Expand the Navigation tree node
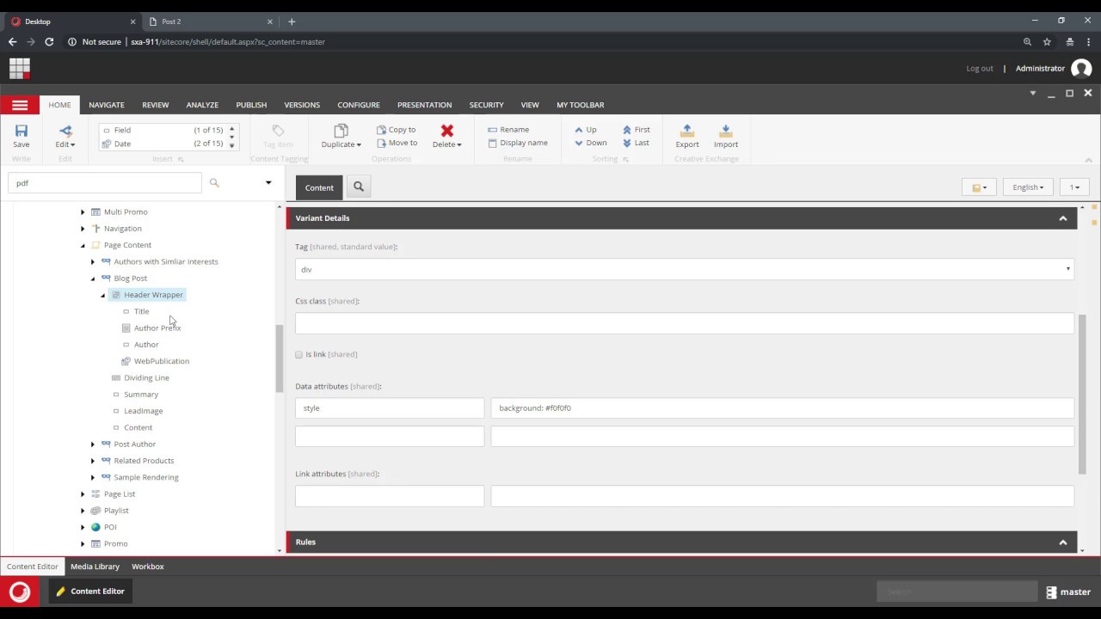Image resolution: width=1101 pixels, height=619 pixels. [83, 229]
